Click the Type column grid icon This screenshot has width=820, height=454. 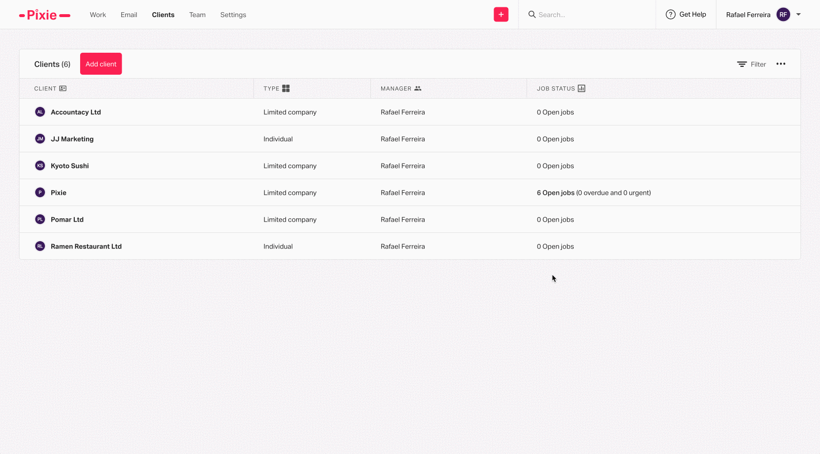coord(286,88)
